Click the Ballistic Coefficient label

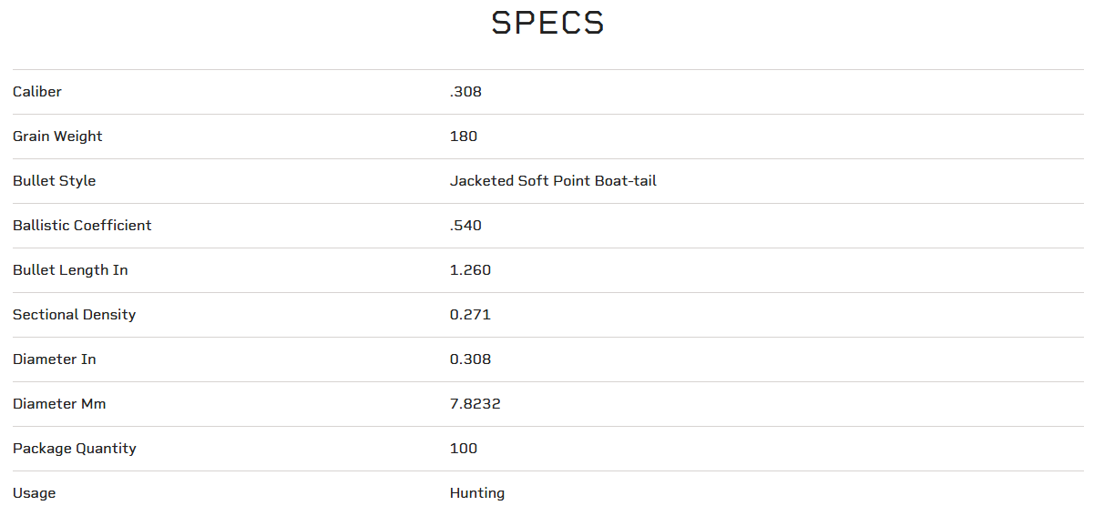click(82, 226)
